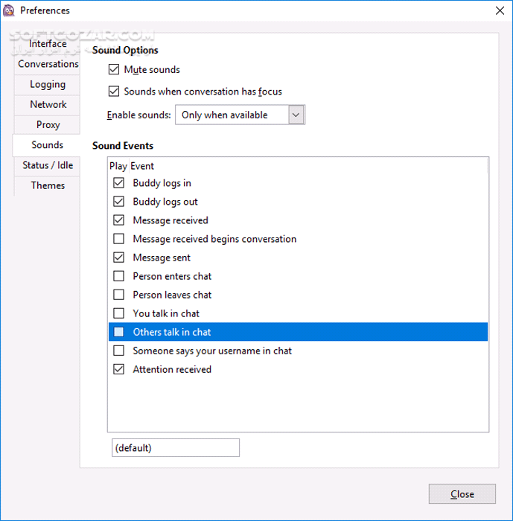
Task: Toggle Someone says your username in chat
Action: (x=119, y=351)
